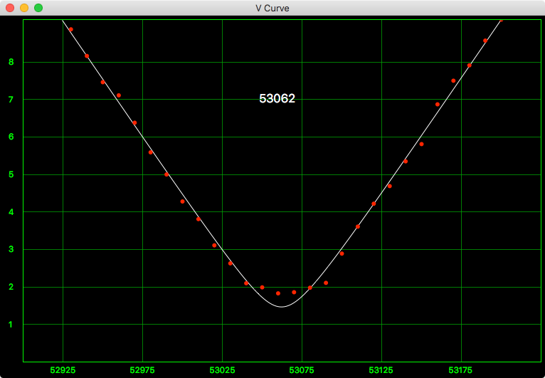Click y-axis label 8
This screenshot has width=545, height=378.
tap(11, 62)
